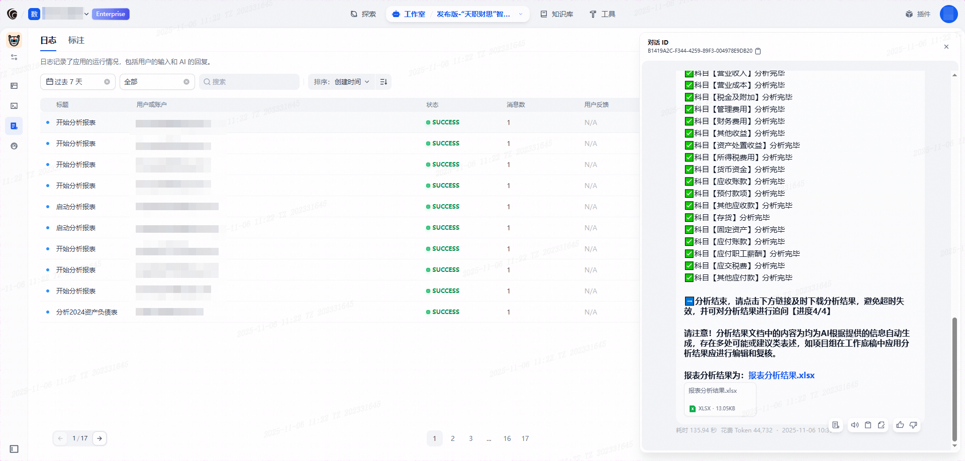
Task: Read the AI reply aloud via speaker icon
Action: [x=855, y=425]
